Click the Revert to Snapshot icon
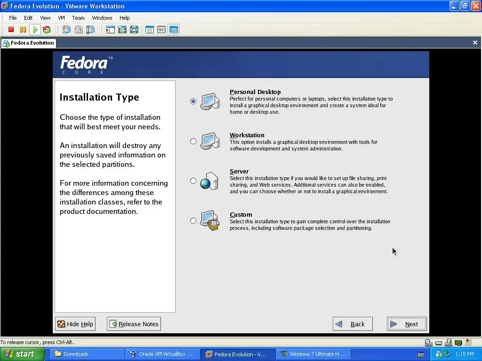The height and width of the screenshot is (361, 482). 79,30
